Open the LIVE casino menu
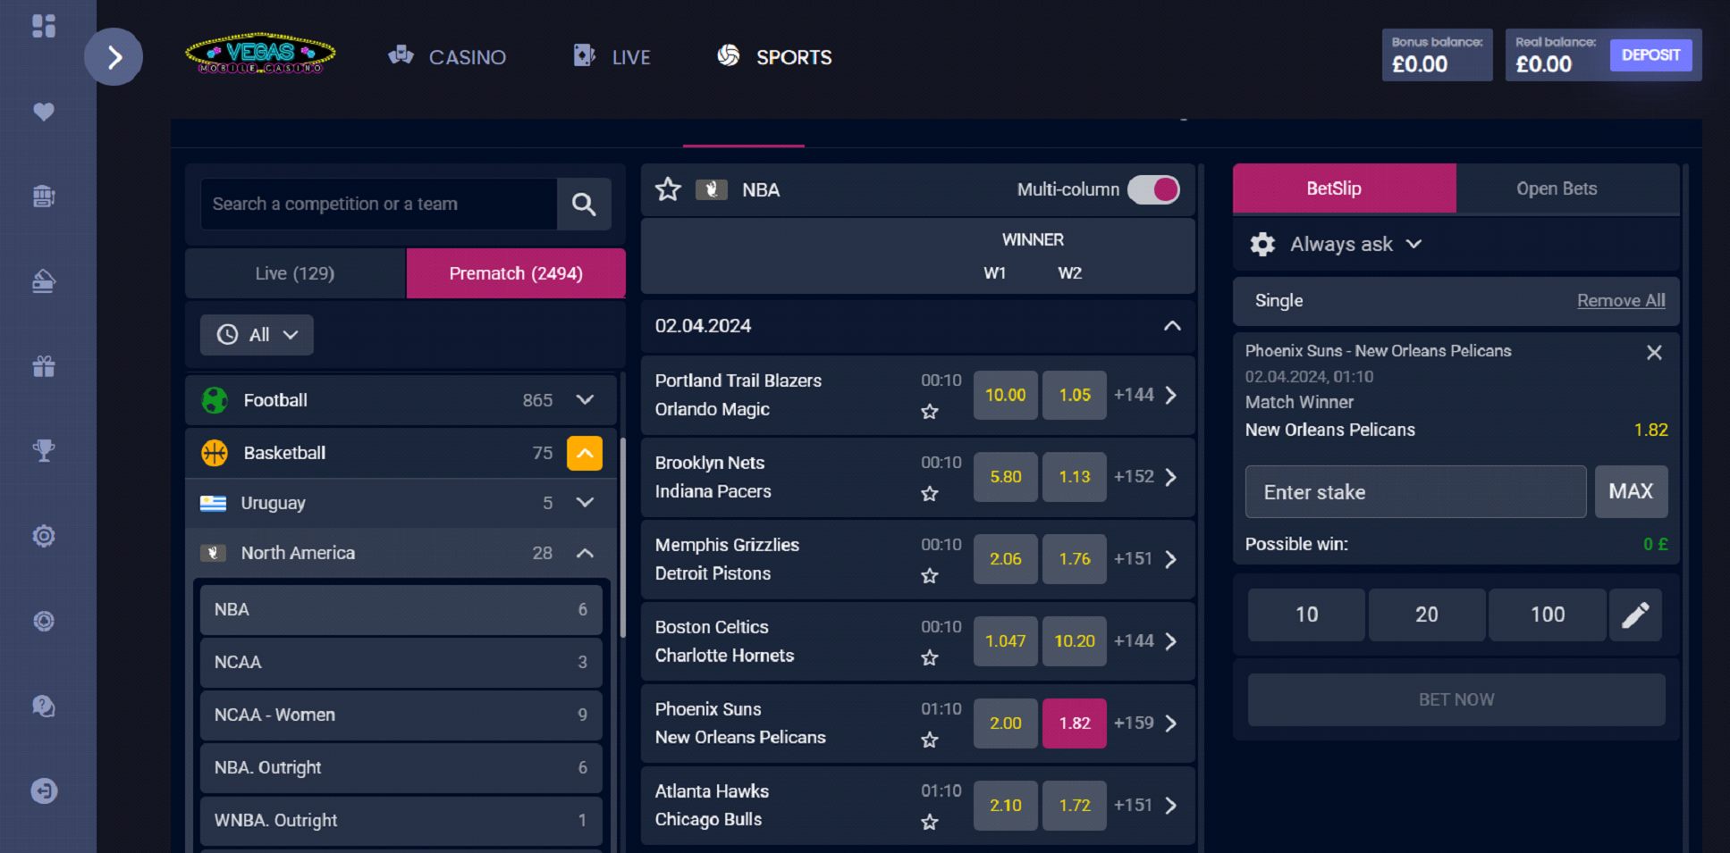The width and height of the screenshot is (1730, 853). click(612, 57)
